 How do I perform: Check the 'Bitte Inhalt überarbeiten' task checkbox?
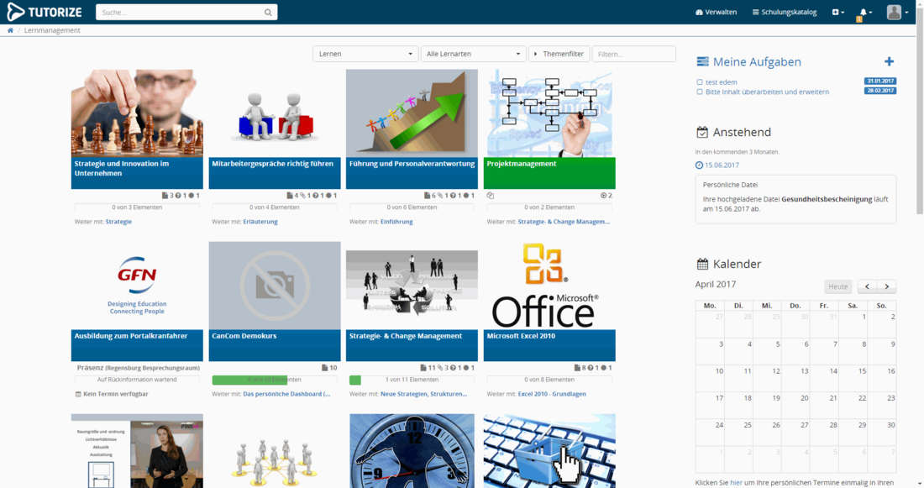pos(700,92)
